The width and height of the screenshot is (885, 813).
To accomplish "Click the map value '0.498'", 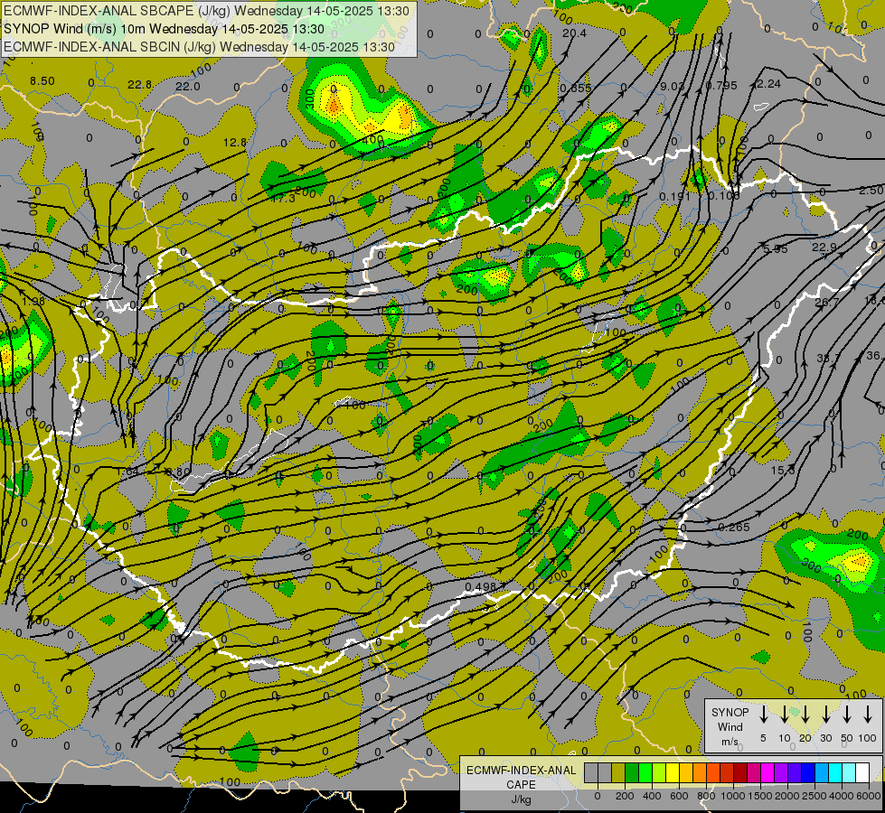I will click(x=480, y=587).
